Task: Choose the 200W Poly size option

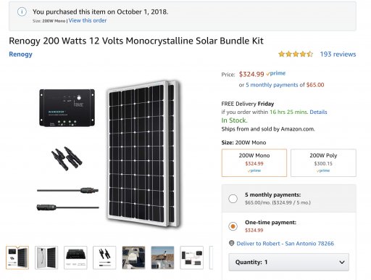Action: click(x=323, y=162)
